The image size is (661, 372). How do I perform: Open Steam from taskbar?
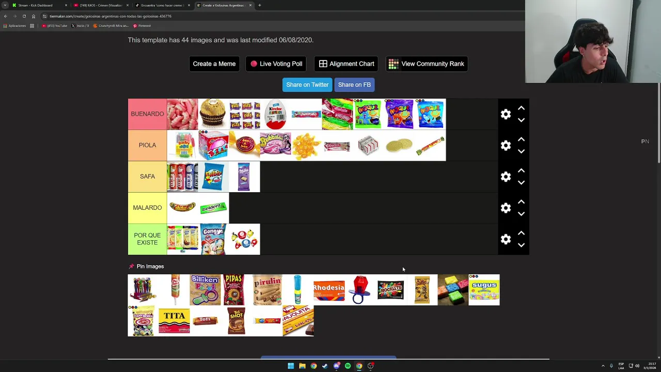coord(325,366)
